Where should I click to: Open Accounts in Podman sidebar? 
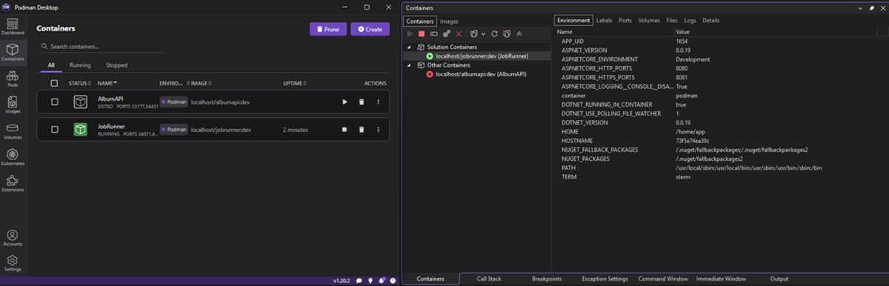point(12,238)
